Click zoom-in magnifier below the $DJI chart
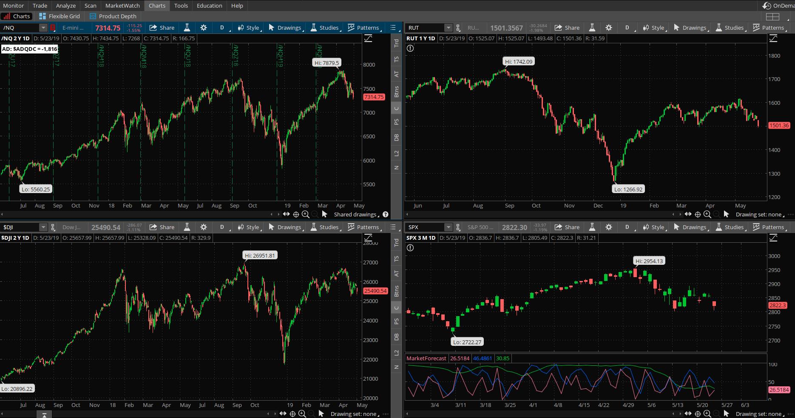 coord(302,414)
